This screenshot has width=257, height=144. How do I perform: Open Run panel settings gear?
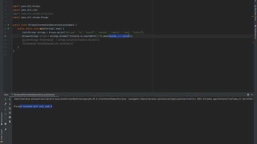click(248, 94)
